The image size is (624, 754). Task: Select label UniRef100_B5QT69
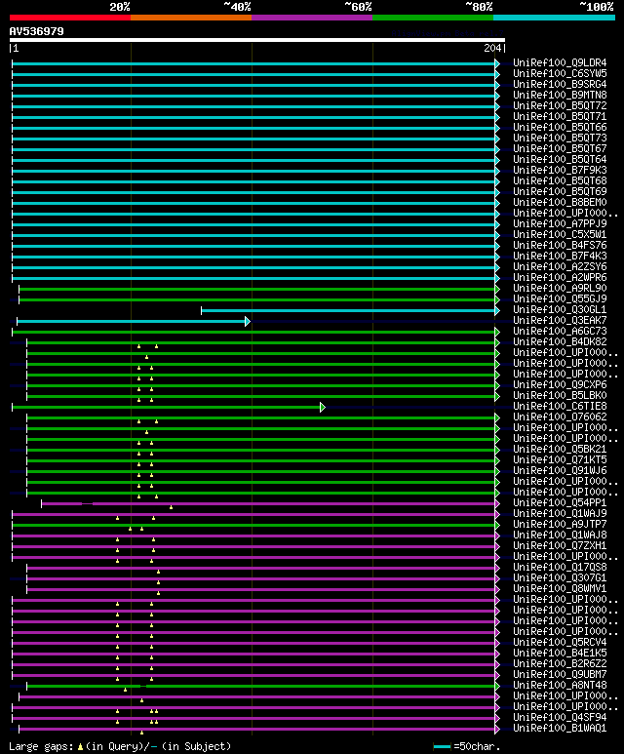point(560,192)
